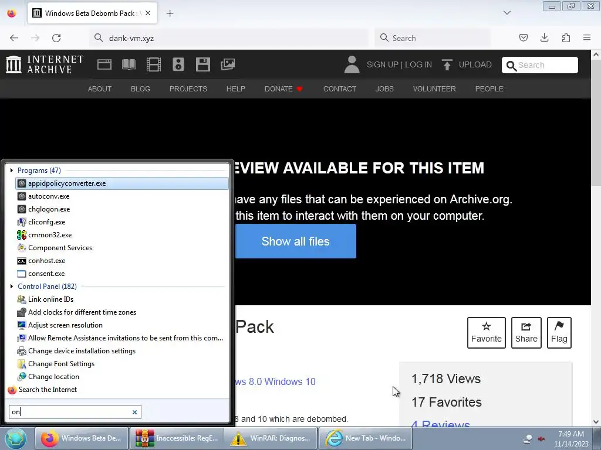Open Add clocks for different time zones

122,312
